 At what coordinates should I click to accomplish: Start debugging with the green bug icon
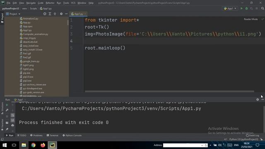coord(247,8)
